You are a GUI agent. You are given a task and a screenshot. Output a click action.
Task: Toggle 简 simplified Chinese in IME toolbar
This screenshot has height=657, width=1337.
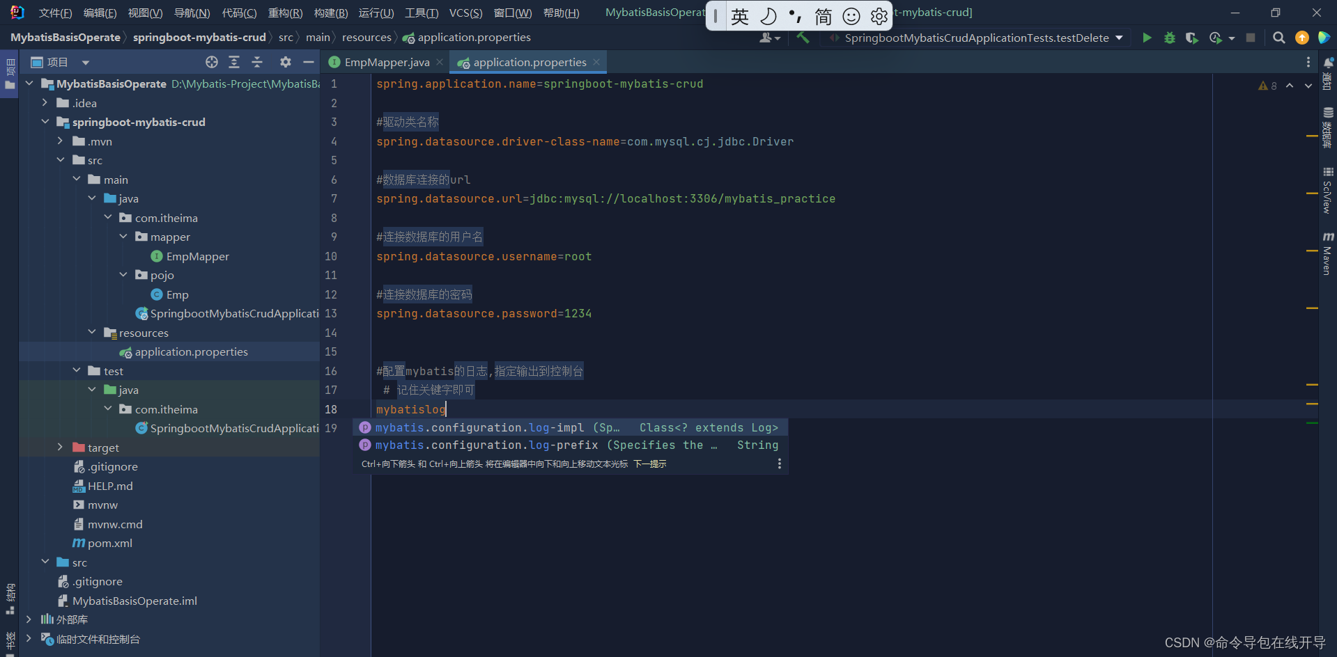[823, 15]
